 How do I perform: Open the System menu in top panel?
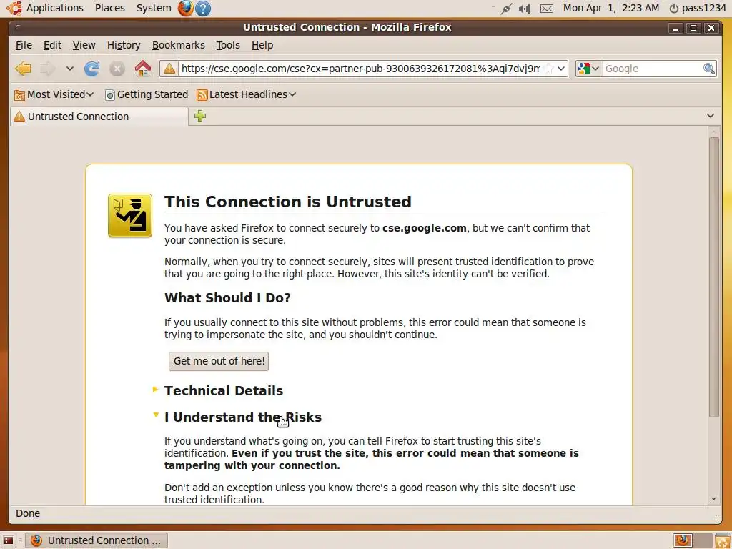[x=154, y=8]
